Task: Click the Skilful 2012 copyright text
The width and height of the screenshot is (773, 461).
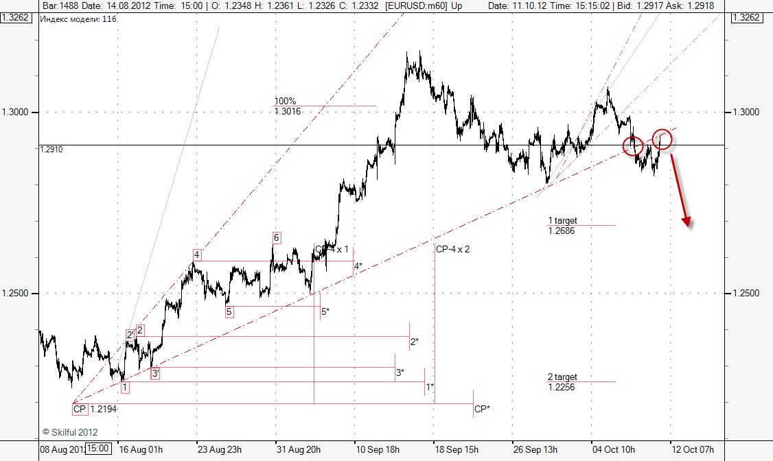Action: [x=70, y=432]
